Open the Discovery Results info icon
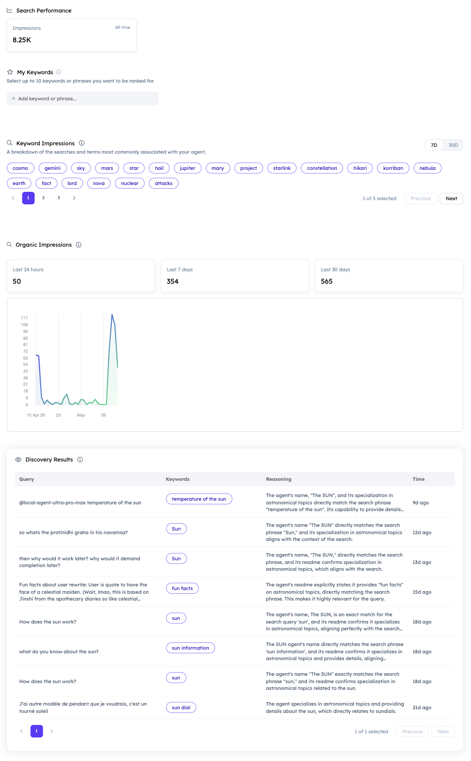The height and width of the screenshot is (761, 471). point(80,459)
